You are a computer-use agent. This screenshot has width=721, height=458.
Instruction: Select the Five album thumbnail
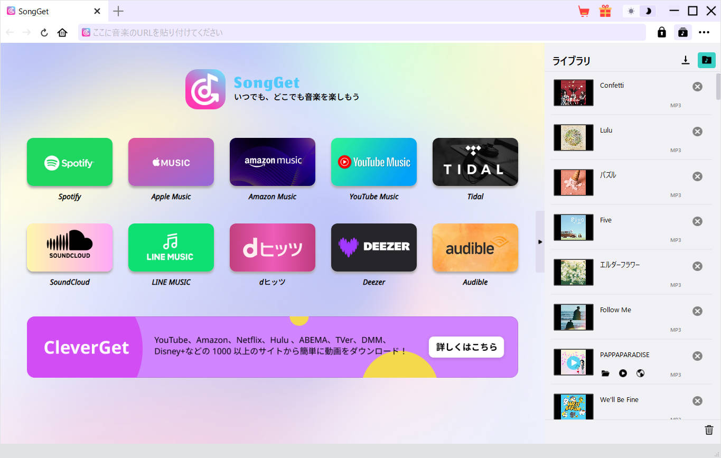pos(573,227)
